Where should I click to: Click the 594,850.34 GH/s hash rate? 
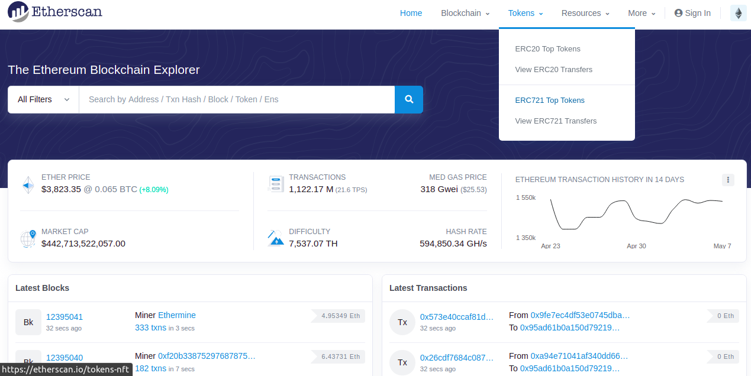point(453,244)
